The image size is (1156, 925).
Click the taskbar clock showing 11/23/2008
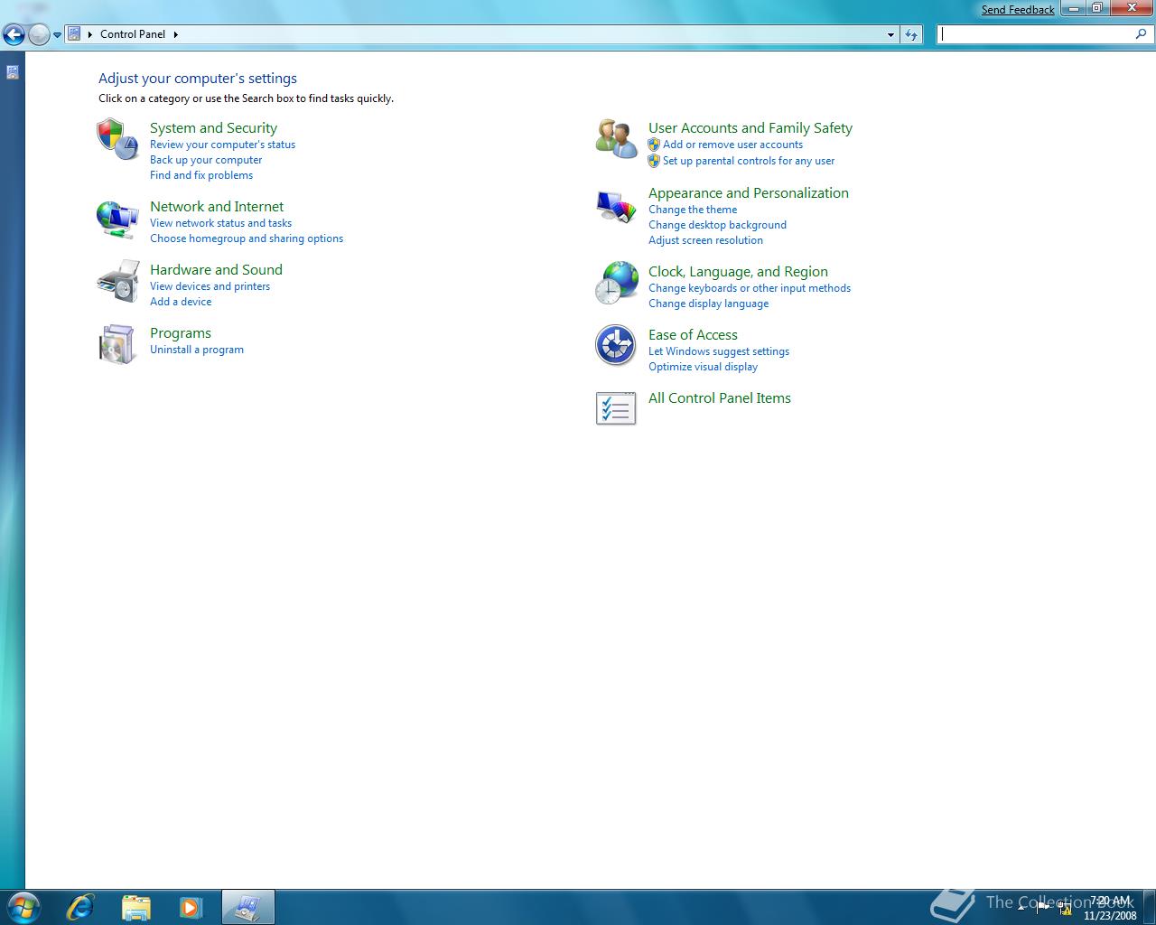[x=1110, y=908]
